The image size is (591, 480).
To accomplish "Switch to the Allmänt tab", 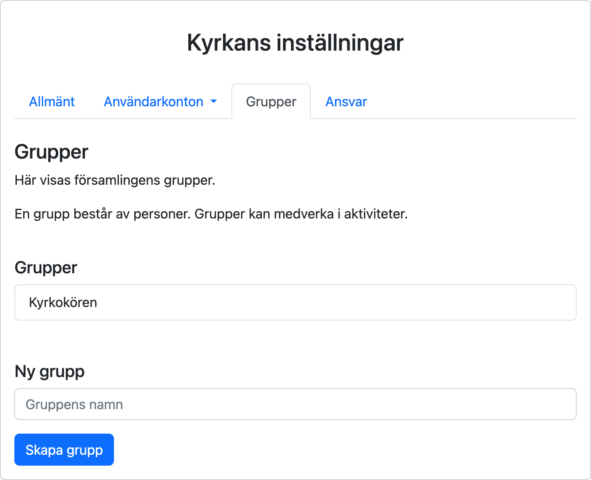I will [52, 102].
